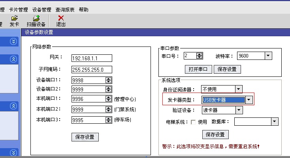Click 保存设置 under network parameters

[x=85, y=137]
